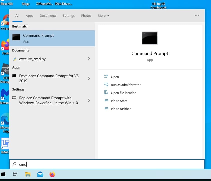Expand the More filter dropdown
The height and width of the screenshot is (181, 211).
click(104, 15)
